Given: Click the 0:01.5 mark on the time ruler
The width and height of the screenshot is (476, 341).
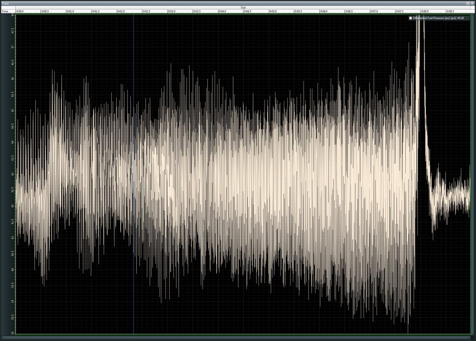Looking at the screenshot, I should [96, 11].
